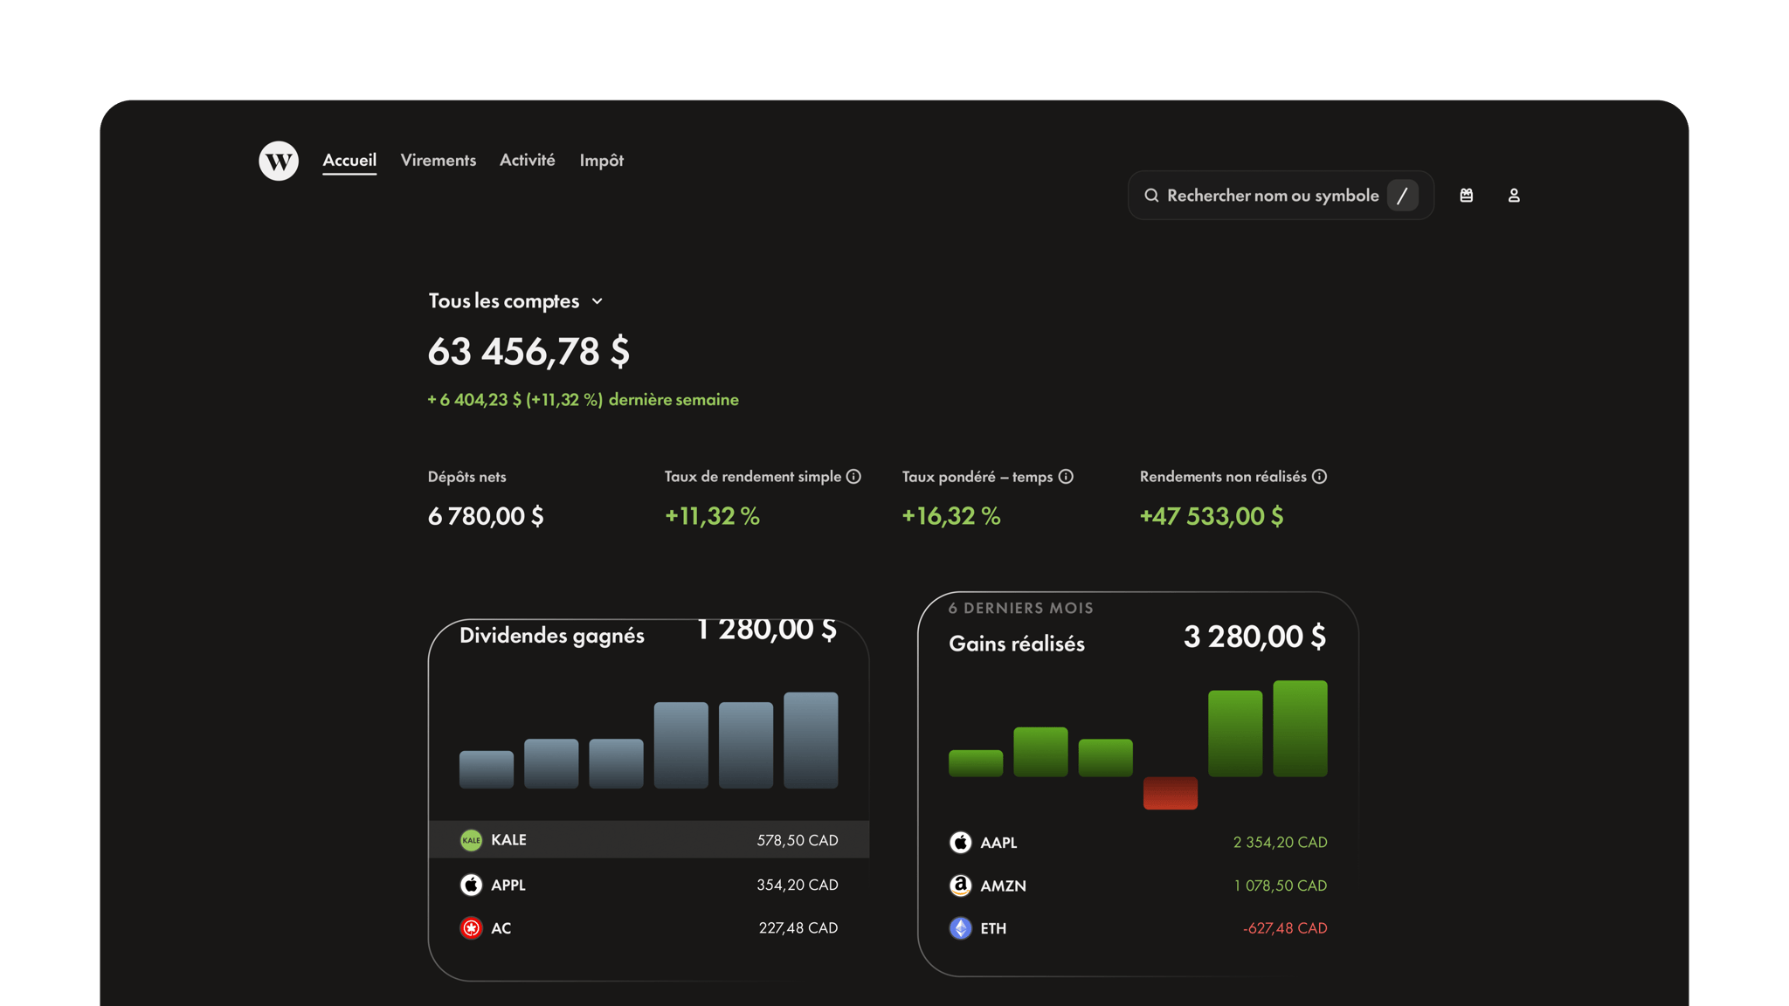Click tallest bar in Dividendes gagnés chart
This screenshot has width=1789, height=1006.
tap(811, 741)
